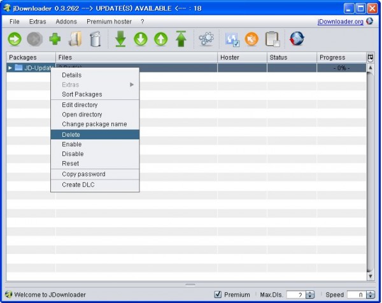Click JD-Update package folder icon

(x=18, y=67)
